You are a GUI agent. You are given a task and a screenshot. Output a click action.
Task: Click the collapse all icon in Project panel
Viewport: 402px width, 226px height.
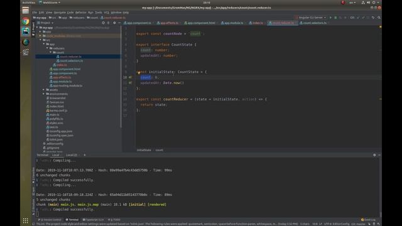pos(108,23)
